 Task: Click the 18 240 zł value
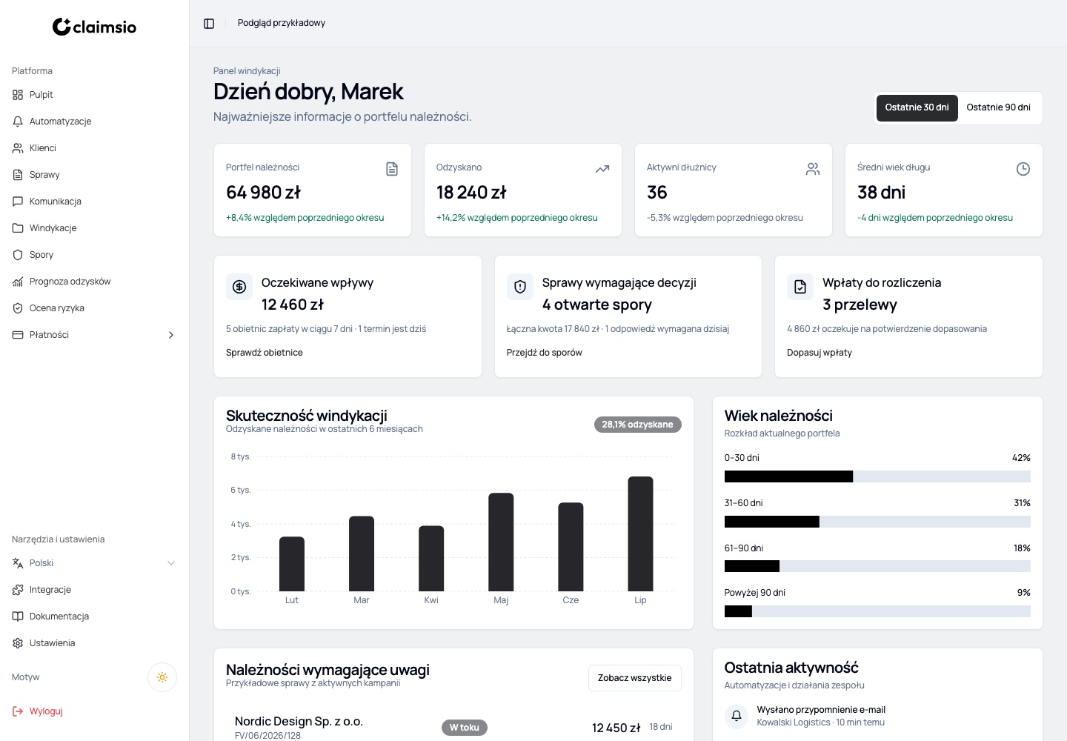point(471,193)
